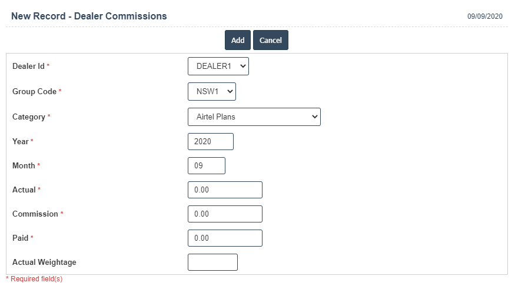Click the Required field(s) note
Viewport: 515px width, 289px height.
tap(35, 279)
